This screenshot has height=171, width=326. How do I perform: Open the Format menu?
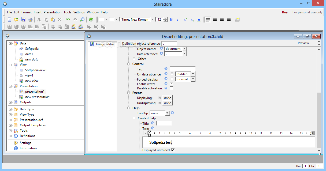pyautogui.click(x=27, y=12)
